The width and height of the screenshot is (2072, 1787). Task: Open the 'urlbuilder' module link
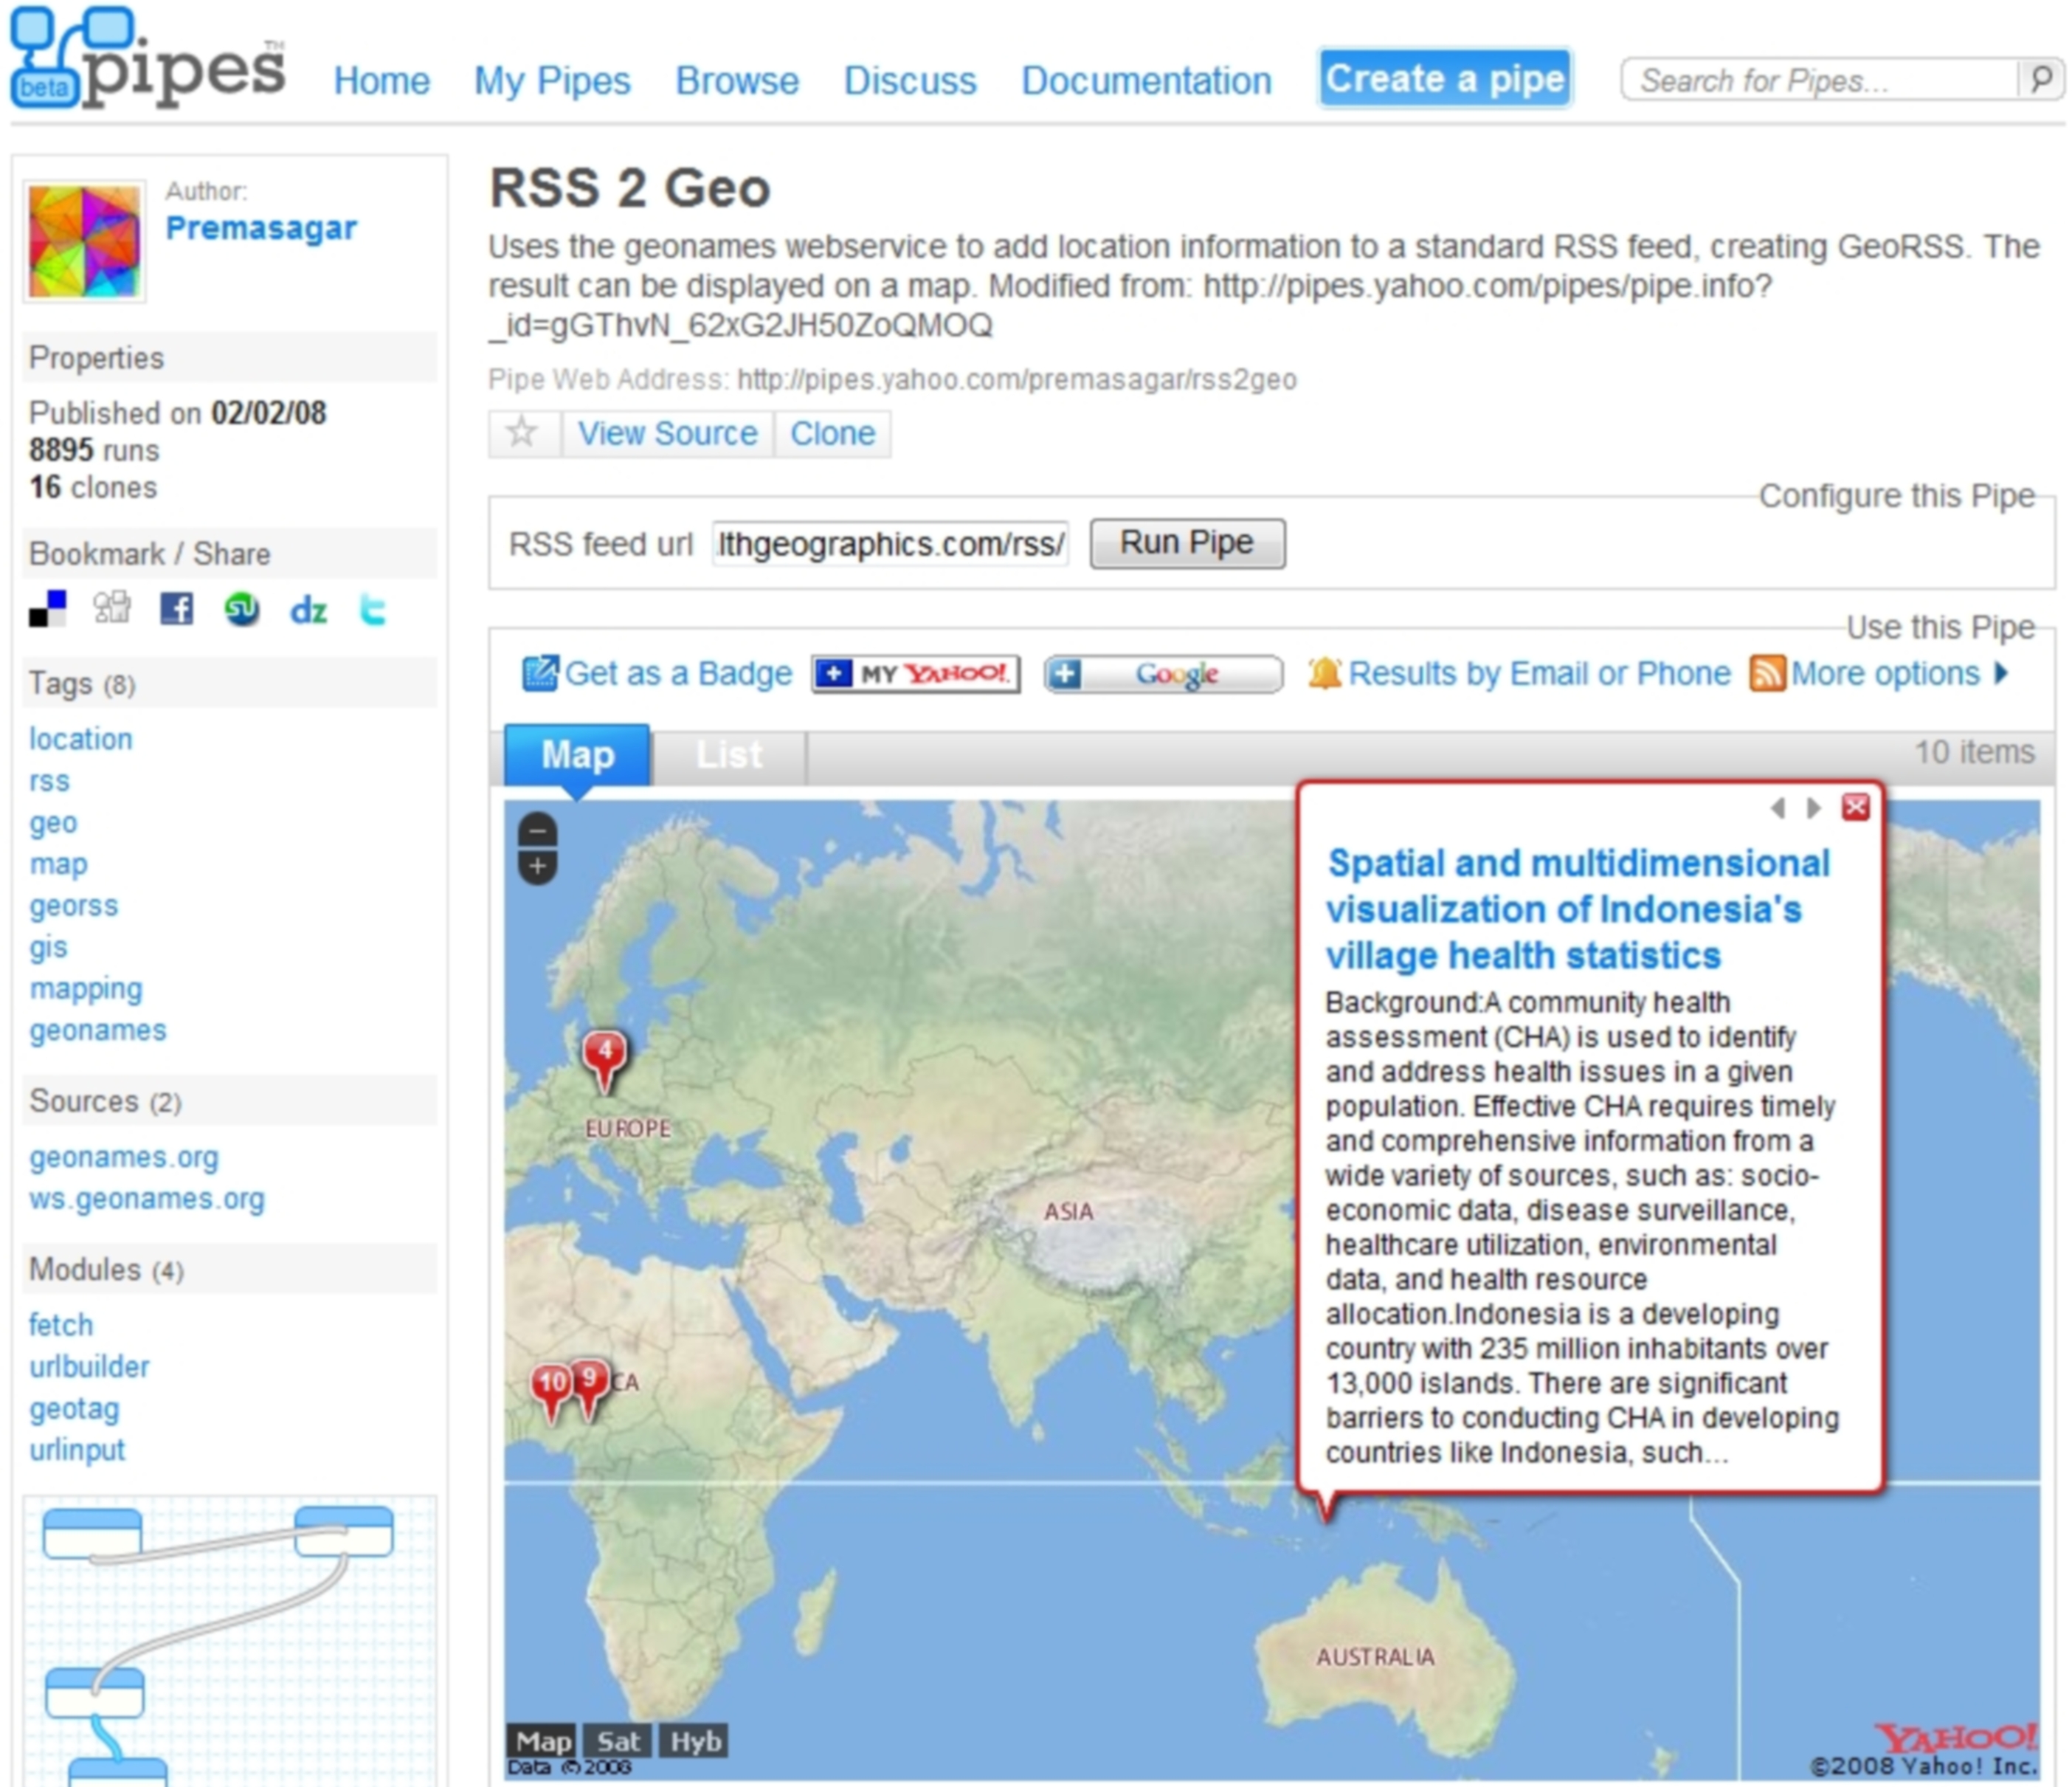pyautogui.click(x=89, y=1367)
